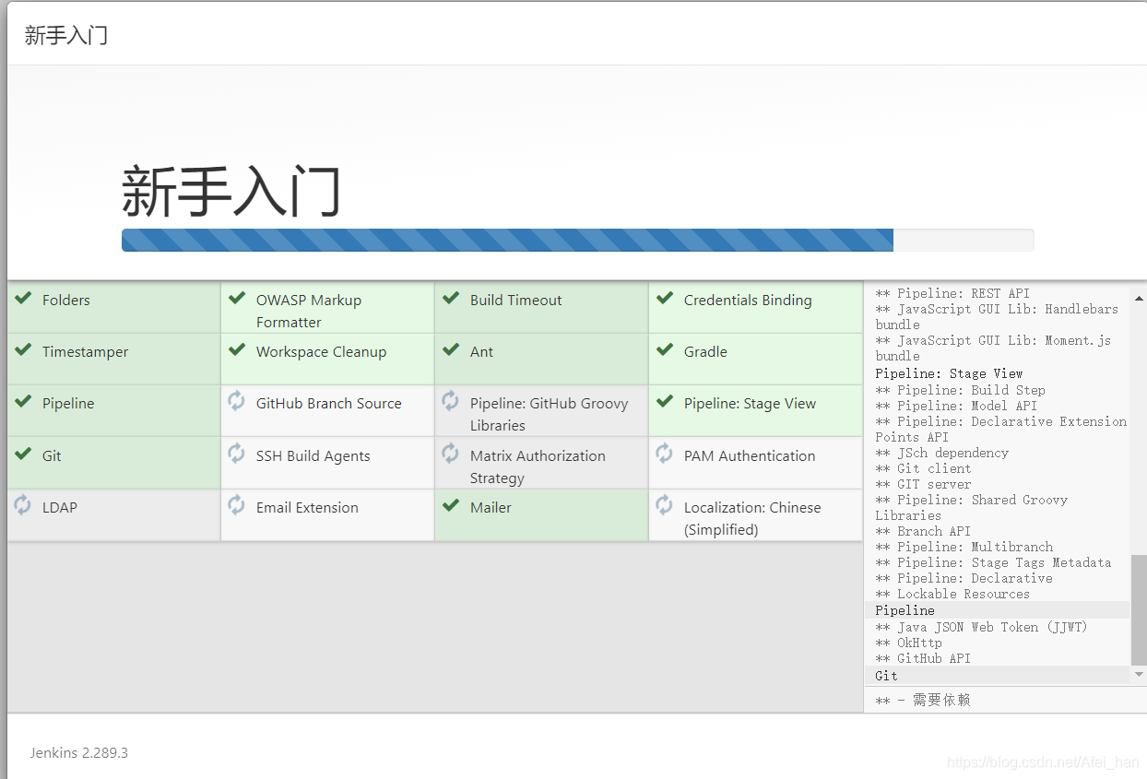Click the pending spinner icon beside LDAP
The height and width of the screenshot is (779, 1147).
(23, 505)
